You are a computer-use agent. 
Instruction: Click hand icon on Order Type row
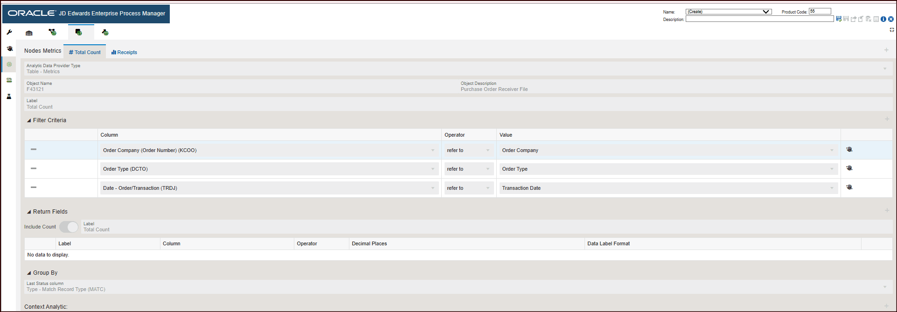coord(849,168)
